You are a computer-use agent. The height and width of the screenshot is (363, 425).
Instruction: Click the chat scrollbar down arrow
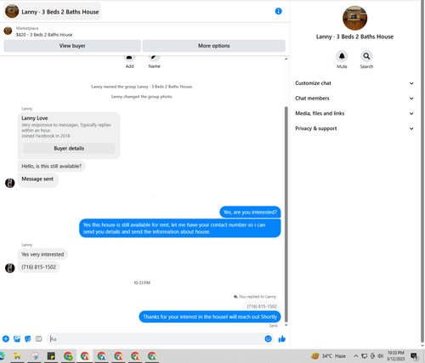[x=286, y=326]
